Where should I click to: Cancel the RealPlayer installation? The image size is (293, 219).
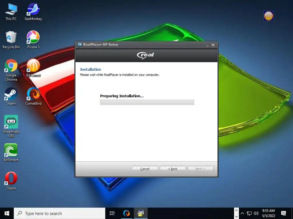145,169
